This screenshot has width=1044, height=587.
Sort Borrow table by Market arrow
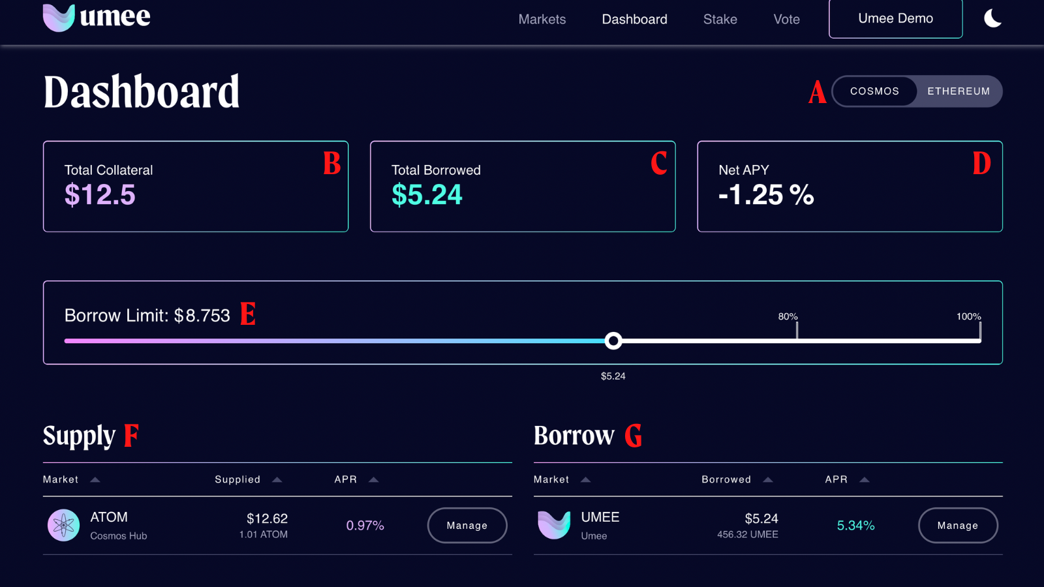586,479
